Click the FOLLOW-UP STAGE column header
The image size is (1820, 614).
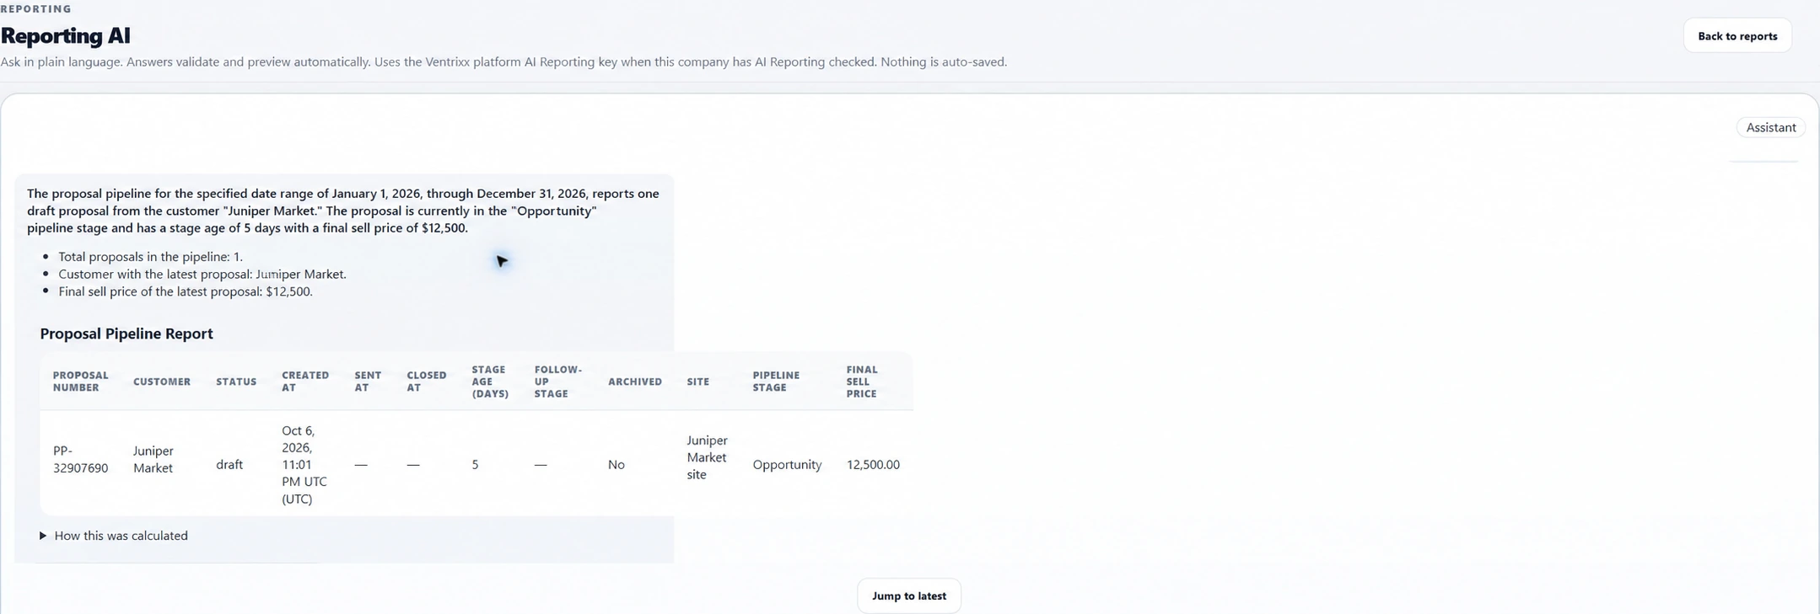click(x=558, y=382)
